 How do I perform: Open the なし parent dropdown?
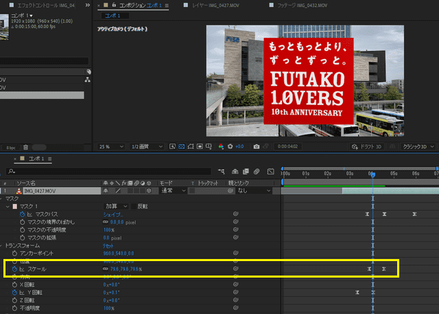click(254, 190)
